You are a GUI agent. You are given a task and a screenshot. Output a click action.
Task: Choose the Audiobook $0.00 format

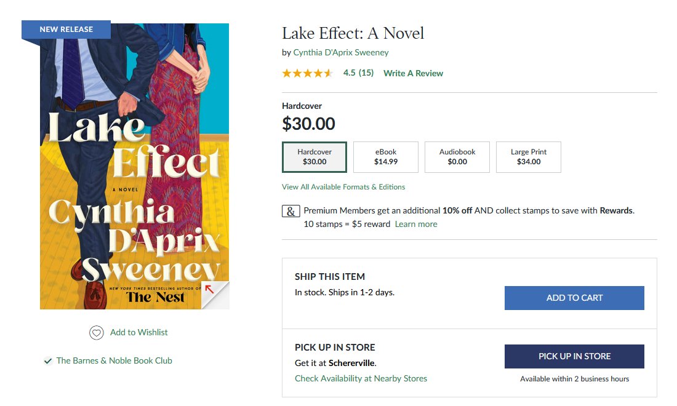click(x=457, y=157)
